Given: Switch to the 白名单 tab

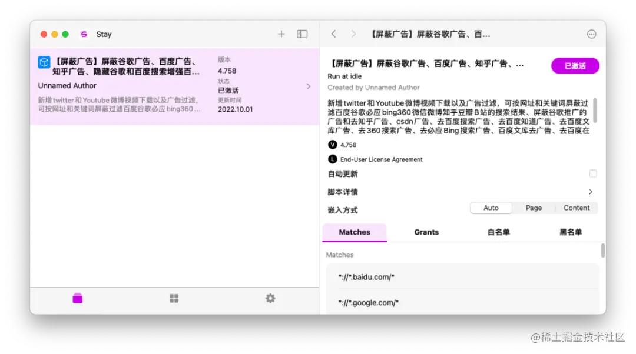Looking at the screenshot, I should (x=499, y=232).
